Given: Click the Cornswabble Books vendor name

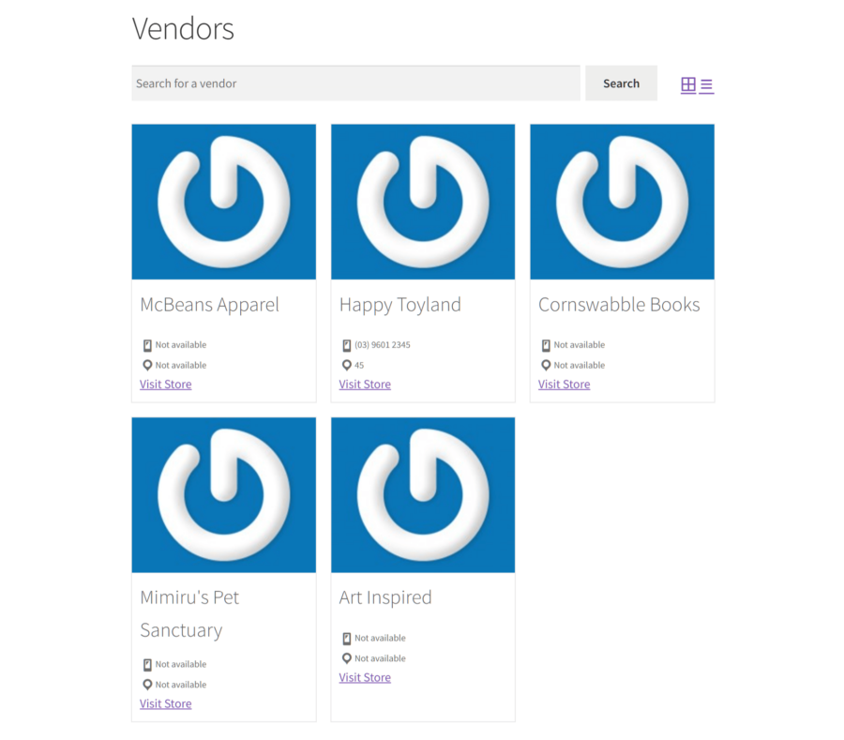Looking at the screenshot, I should 618,304.
